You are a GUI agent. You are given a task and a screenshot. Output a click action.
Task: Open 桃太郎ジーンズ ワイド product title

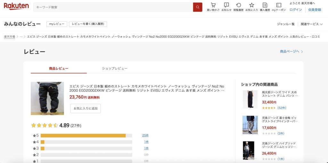point(280,94)
